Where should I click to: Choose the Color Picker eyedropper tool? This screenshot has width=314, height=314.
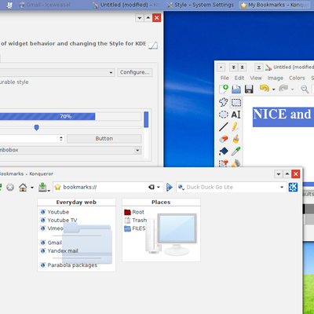[235, 152]
